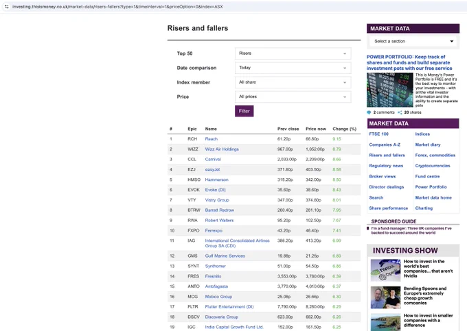The width and height of the screenshot is (467, 331).
Task: Click the Prev close column header
Action: coord(288,129)
